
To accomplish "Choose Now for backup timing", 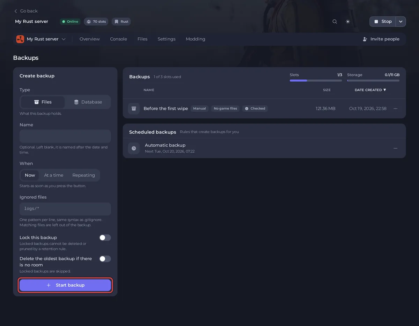I will (30, 175).
